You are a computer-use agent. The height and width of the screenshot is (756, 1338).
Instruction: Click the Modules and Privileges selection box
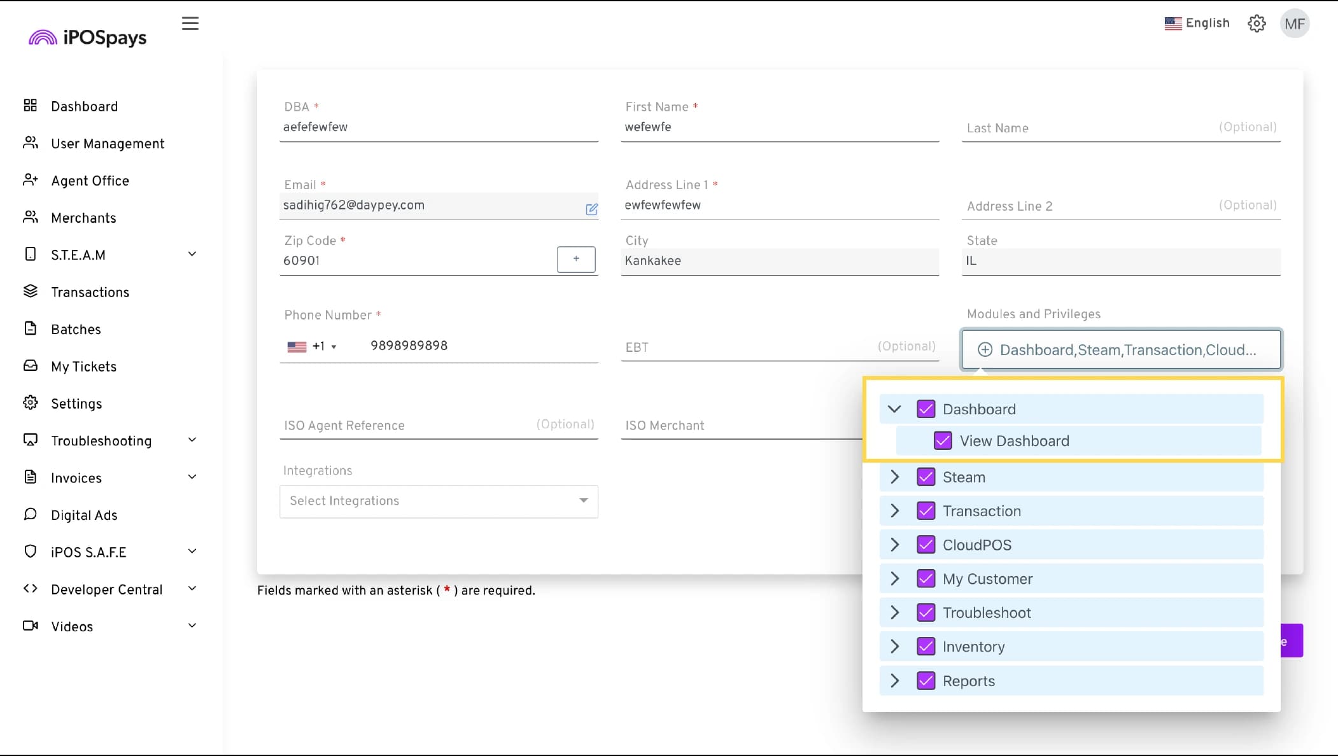1121,349
